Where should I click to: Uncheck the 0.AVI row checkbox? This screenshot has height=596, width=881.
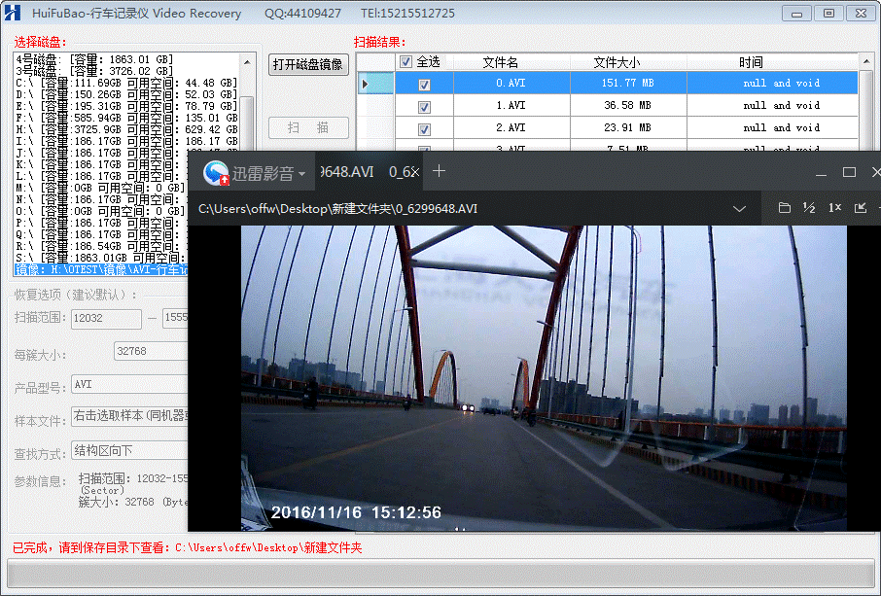[x=424, y=85]
